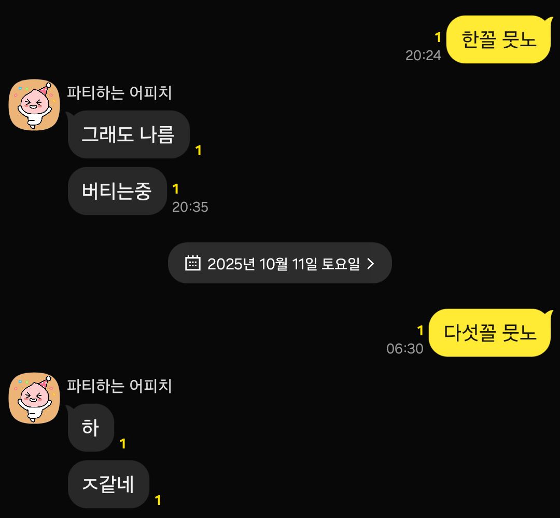Image resolution: width=560 pixels, height=518 pixels.
Task: Click the calendar icon in the date pill
Action: tap(193, 263)
